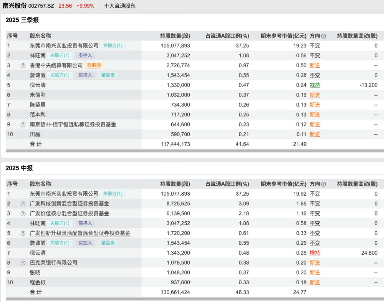Click help icon next to 方向 in 2025 三季报 header
384x302 pixels.
click(x=324, y=36)
